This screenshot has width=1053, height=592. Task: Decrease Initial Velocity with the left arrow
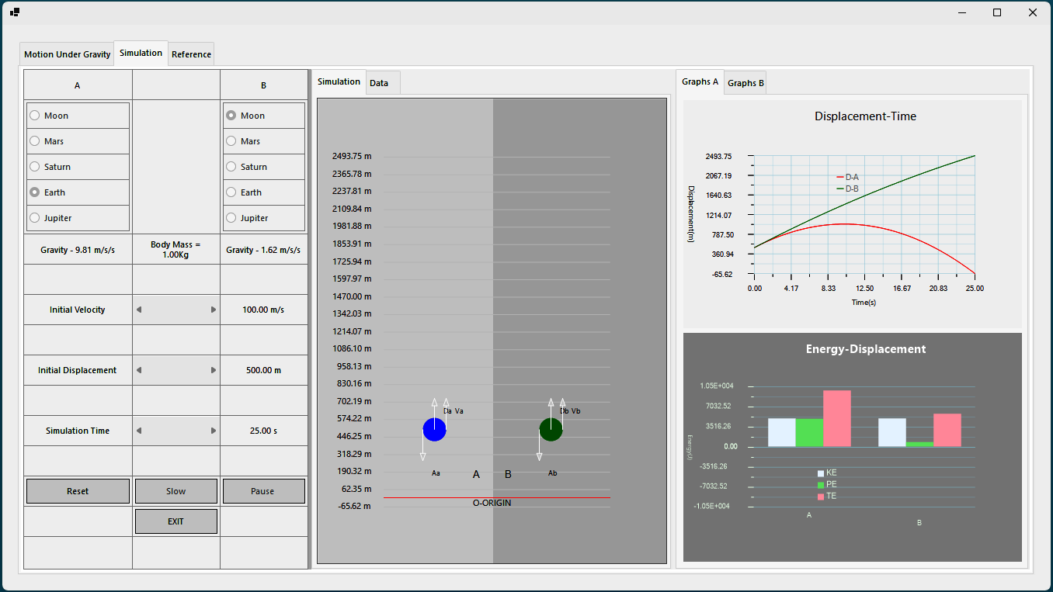tap(139, 310)
